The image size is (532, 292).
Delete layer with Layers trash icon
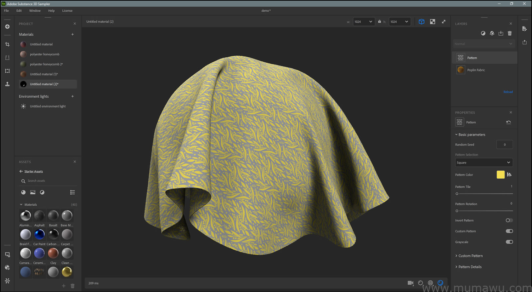(509, 33)
